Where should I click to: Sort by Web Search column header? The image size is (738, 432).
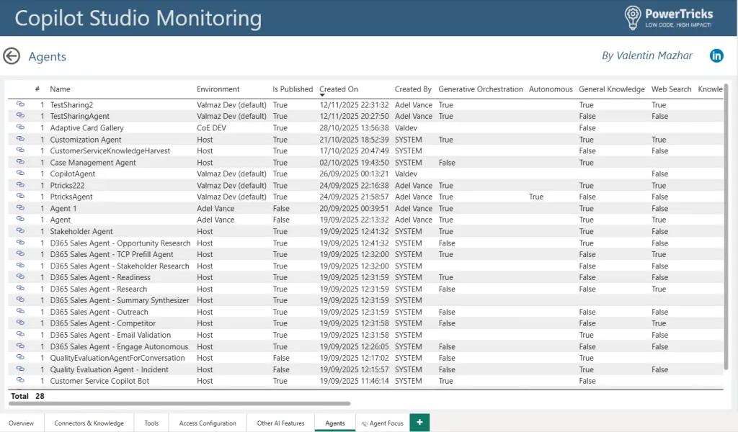(671, 89)
